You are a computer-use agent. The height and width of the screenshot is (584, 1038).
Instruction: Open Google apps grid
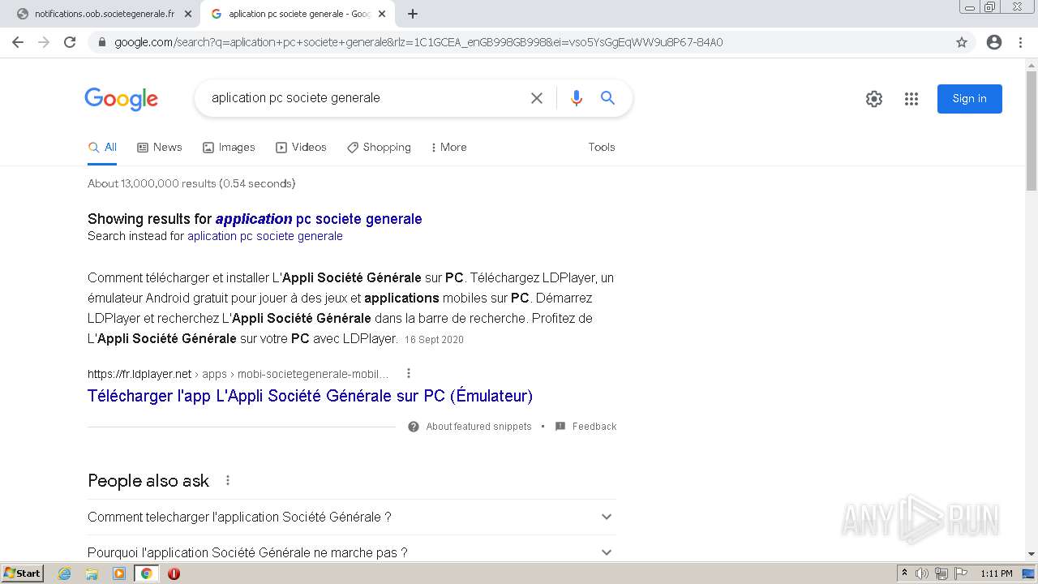pos(911,99)
